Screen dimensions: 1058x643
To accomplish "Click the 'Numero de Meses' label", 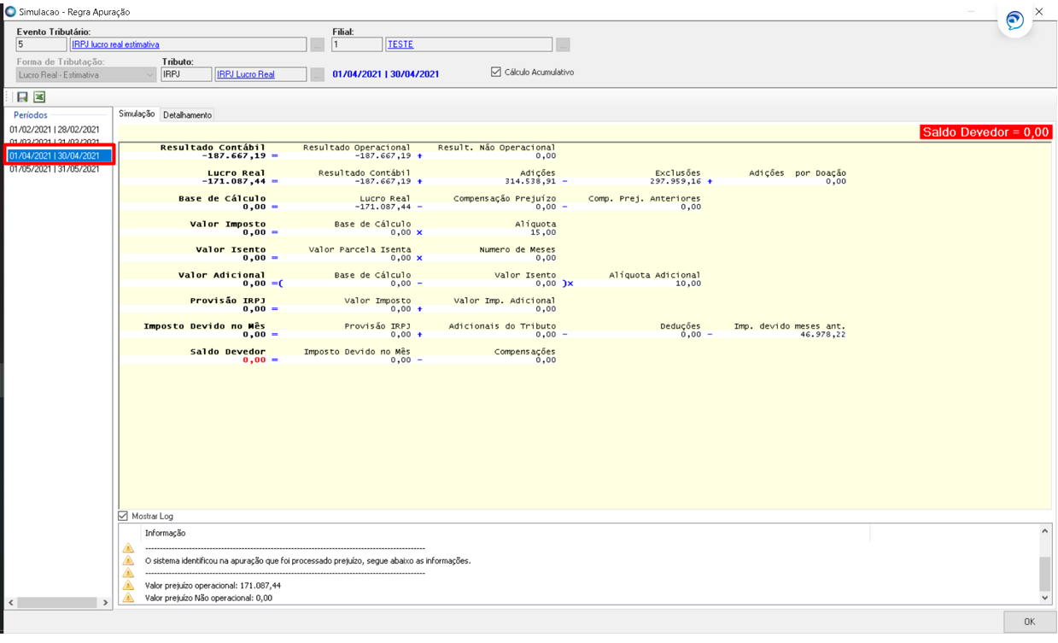I will [517, 250].
